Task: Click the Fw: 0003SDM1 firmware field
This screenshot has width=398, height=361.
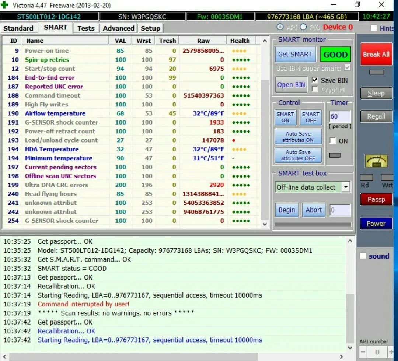Action: point(220,17)
